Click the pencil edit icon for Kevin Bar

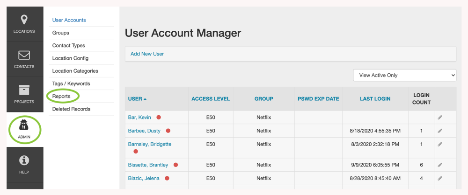[x=440, y=118]
